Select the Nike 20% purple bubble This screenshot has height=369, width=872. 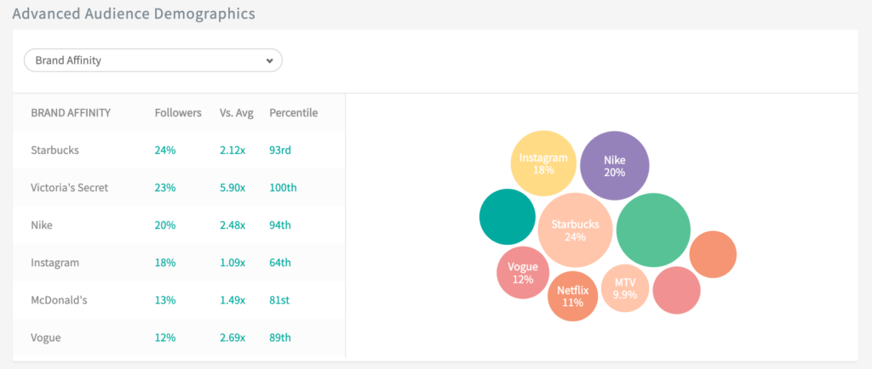(x=615, y=165)
